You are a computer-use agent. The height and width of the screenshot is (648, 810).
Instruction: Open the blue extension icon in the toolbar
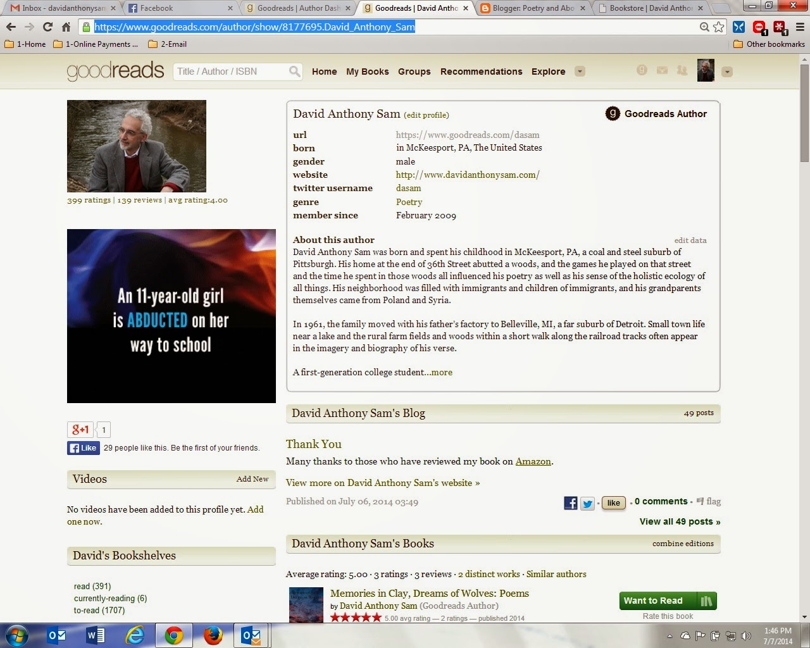pyautogui.click(x=738, y=27)
